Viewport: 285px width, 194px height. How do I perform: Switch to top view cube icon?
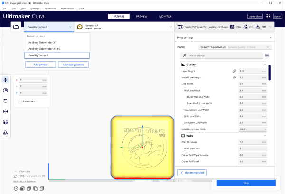(x=28, y=189)
